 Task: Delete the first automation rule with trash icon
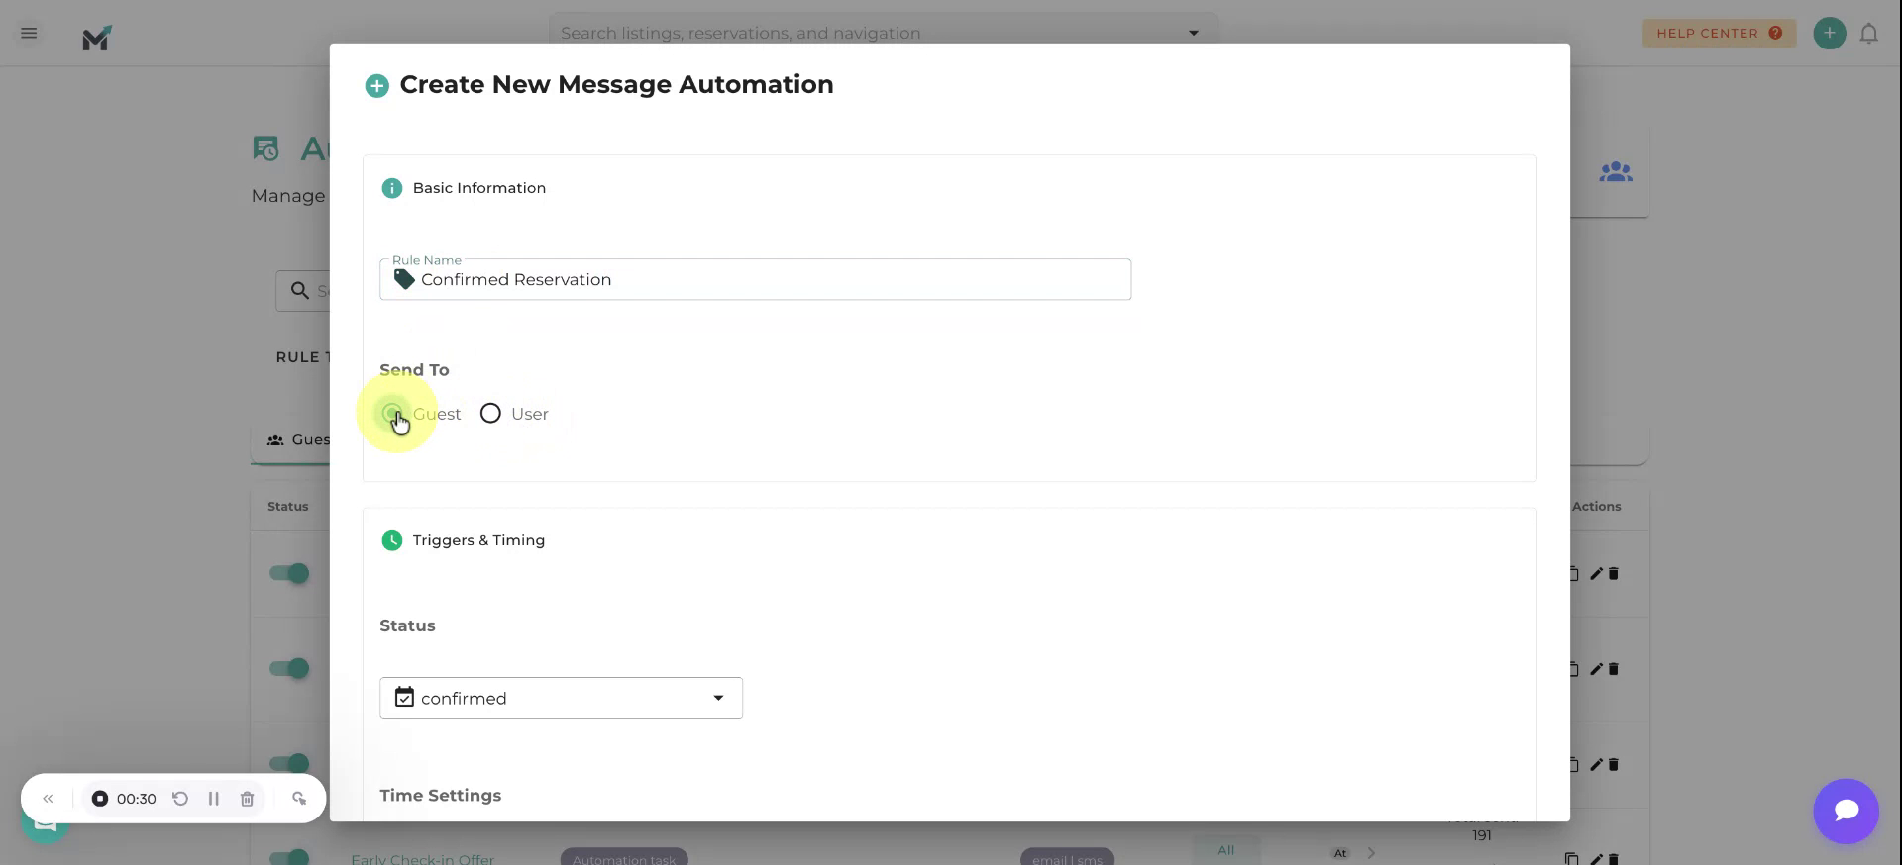tap(1613, 573)
